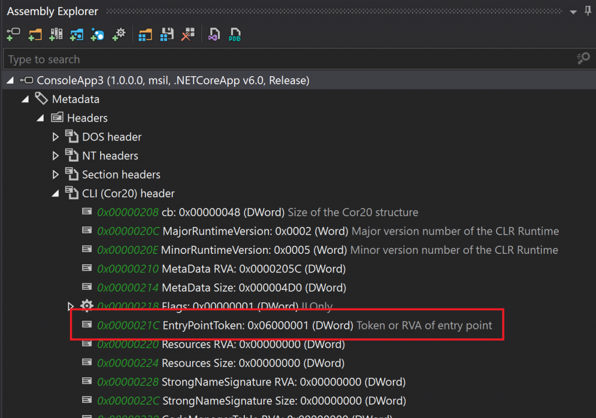Click Open NuGet packages cache folder icon
The width and height of the screenshot is (596, 418).
[77, 34]
